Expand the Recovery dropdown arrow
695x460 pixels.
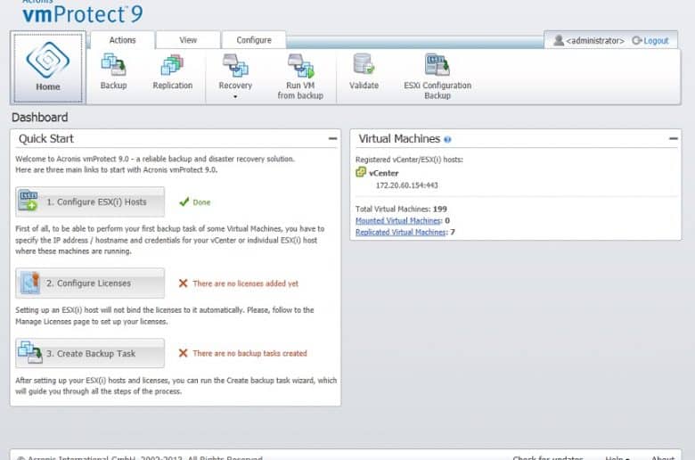[x=235, y=96]
